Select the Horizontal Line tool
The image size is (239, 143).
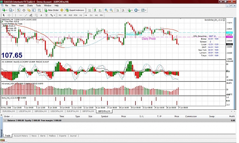(x=21, y=15)
